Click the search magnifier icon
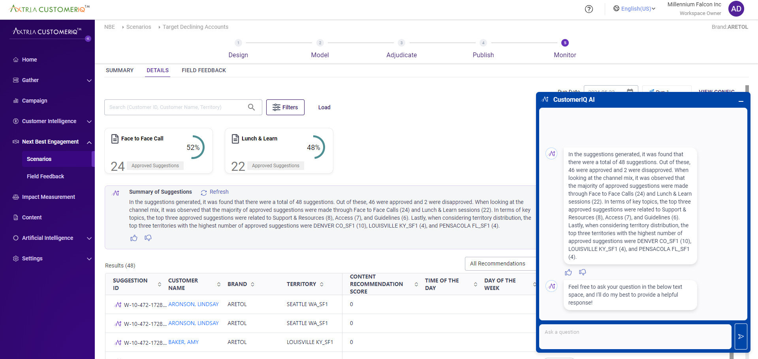This screenshot has height=359, width=758. click(252, 107)
